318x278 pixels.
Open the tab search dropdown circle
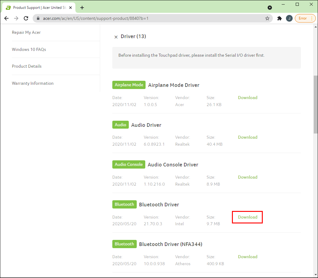pos(270,8)
